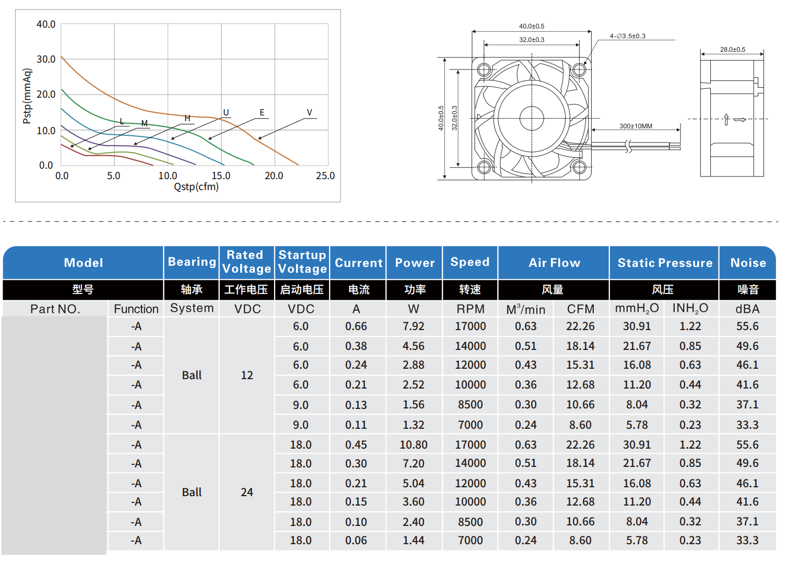Click the Qstp(cfm) axis label
The image size is (787, 563).
pyautogui.click(x=196, y=187)
